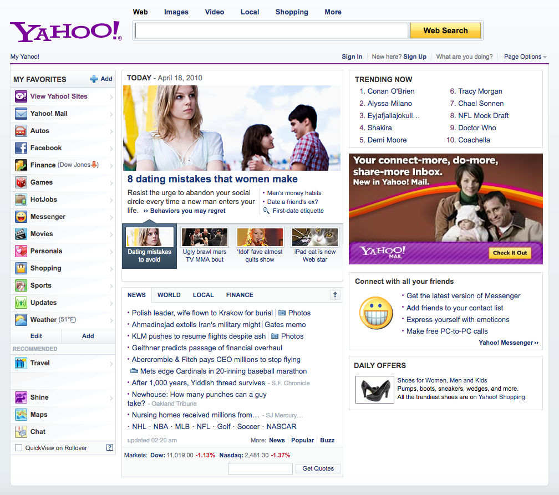Click the Get Quotes button
This screenshot has width=559, height=495.
click(x=318, y=469)
